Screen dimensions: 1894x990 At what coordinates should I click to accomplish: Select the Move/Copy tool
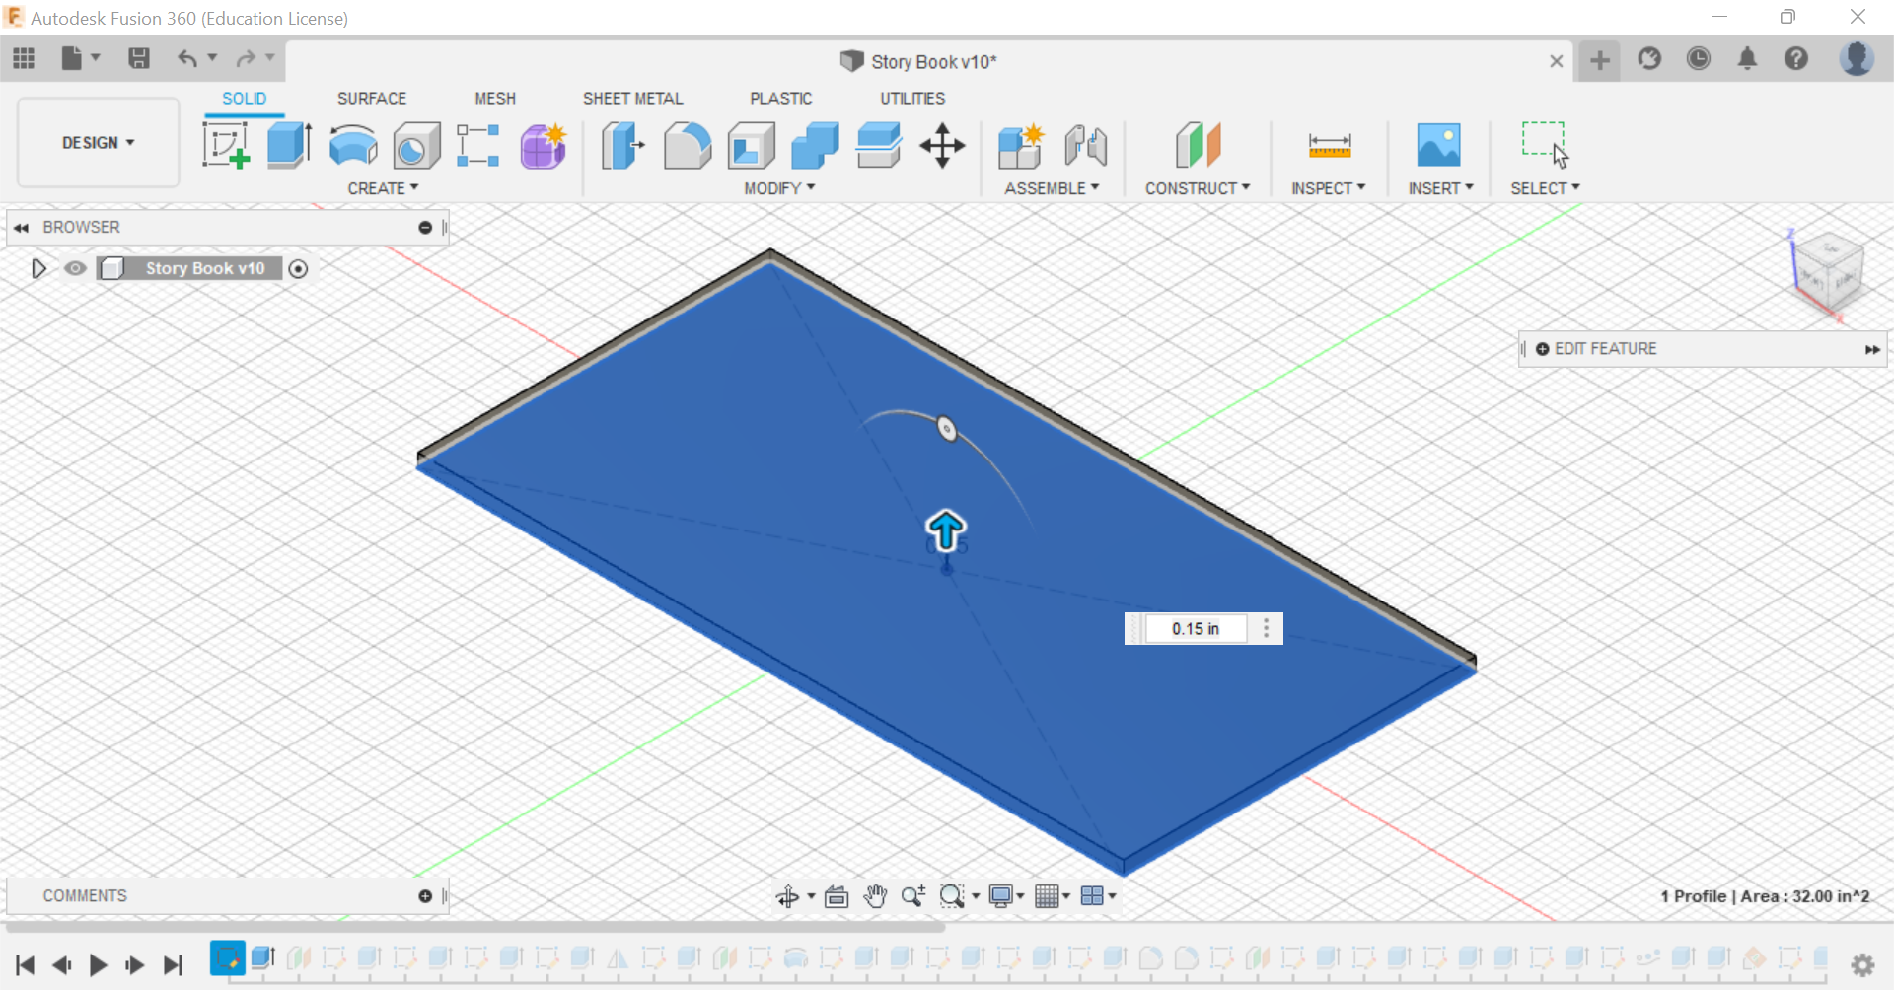coord(943,146)
